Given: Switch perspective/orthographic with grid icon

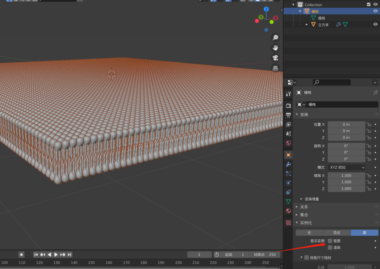Looking at the screenshot, I should pyautogui.click(x=275, y=68).
